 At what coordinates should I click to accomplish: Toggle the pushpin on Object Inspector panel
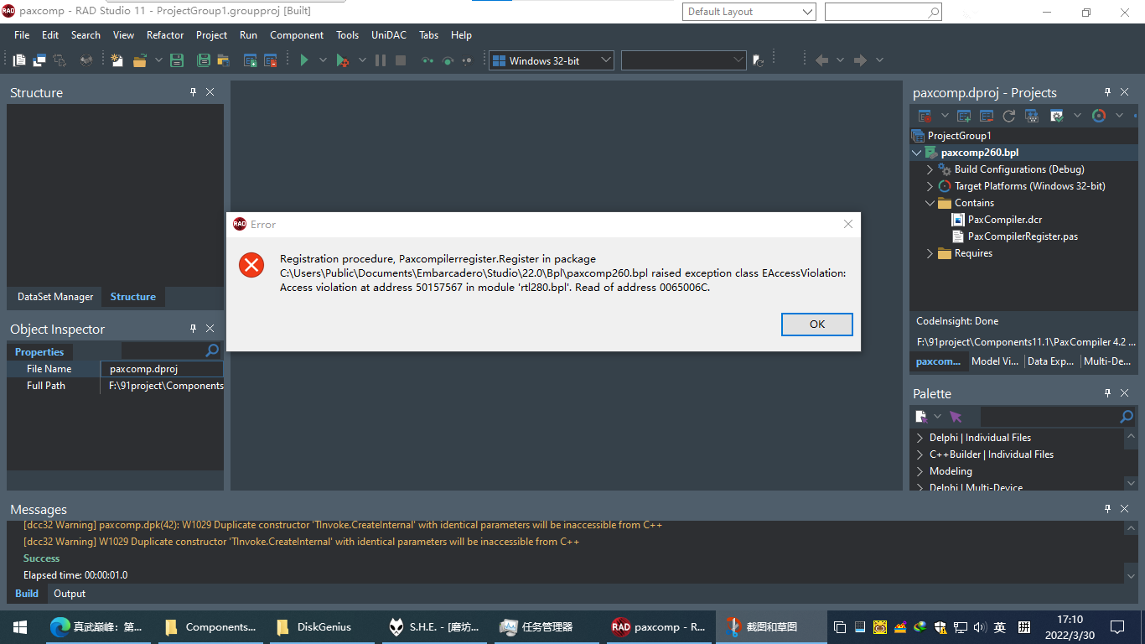tap(193, 329)
